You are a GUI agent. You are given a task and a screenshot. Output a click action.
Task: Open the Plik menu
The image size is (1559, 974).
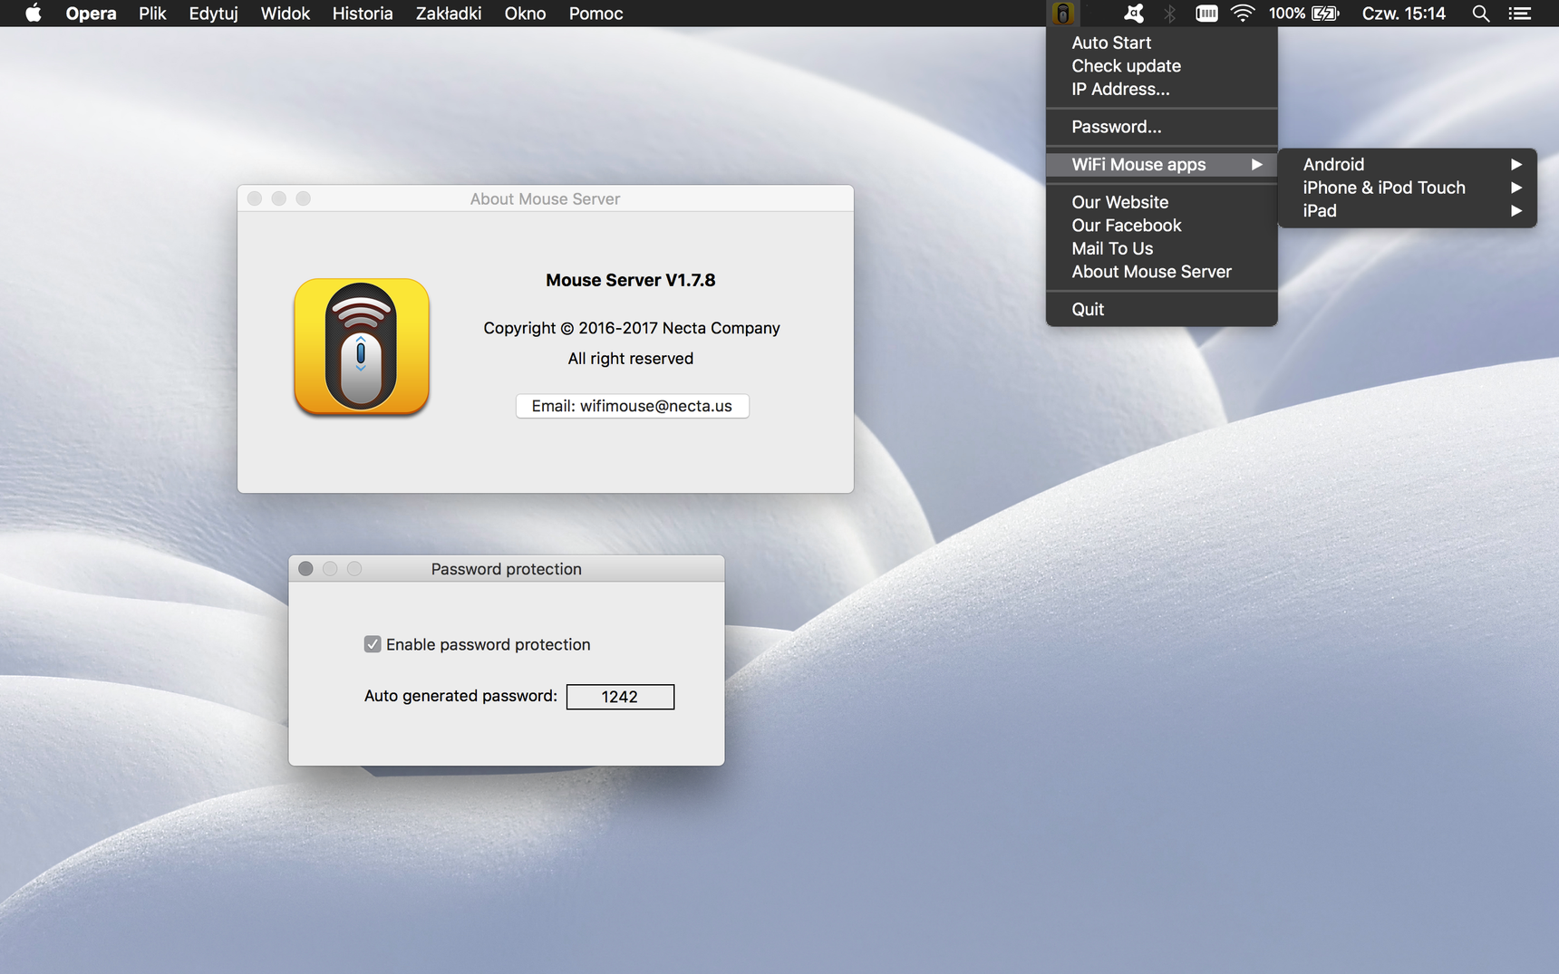(x=152, y=14)
